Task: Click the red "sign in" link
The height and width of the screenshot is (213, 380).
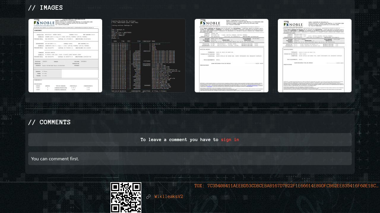Action: [230, 140]
